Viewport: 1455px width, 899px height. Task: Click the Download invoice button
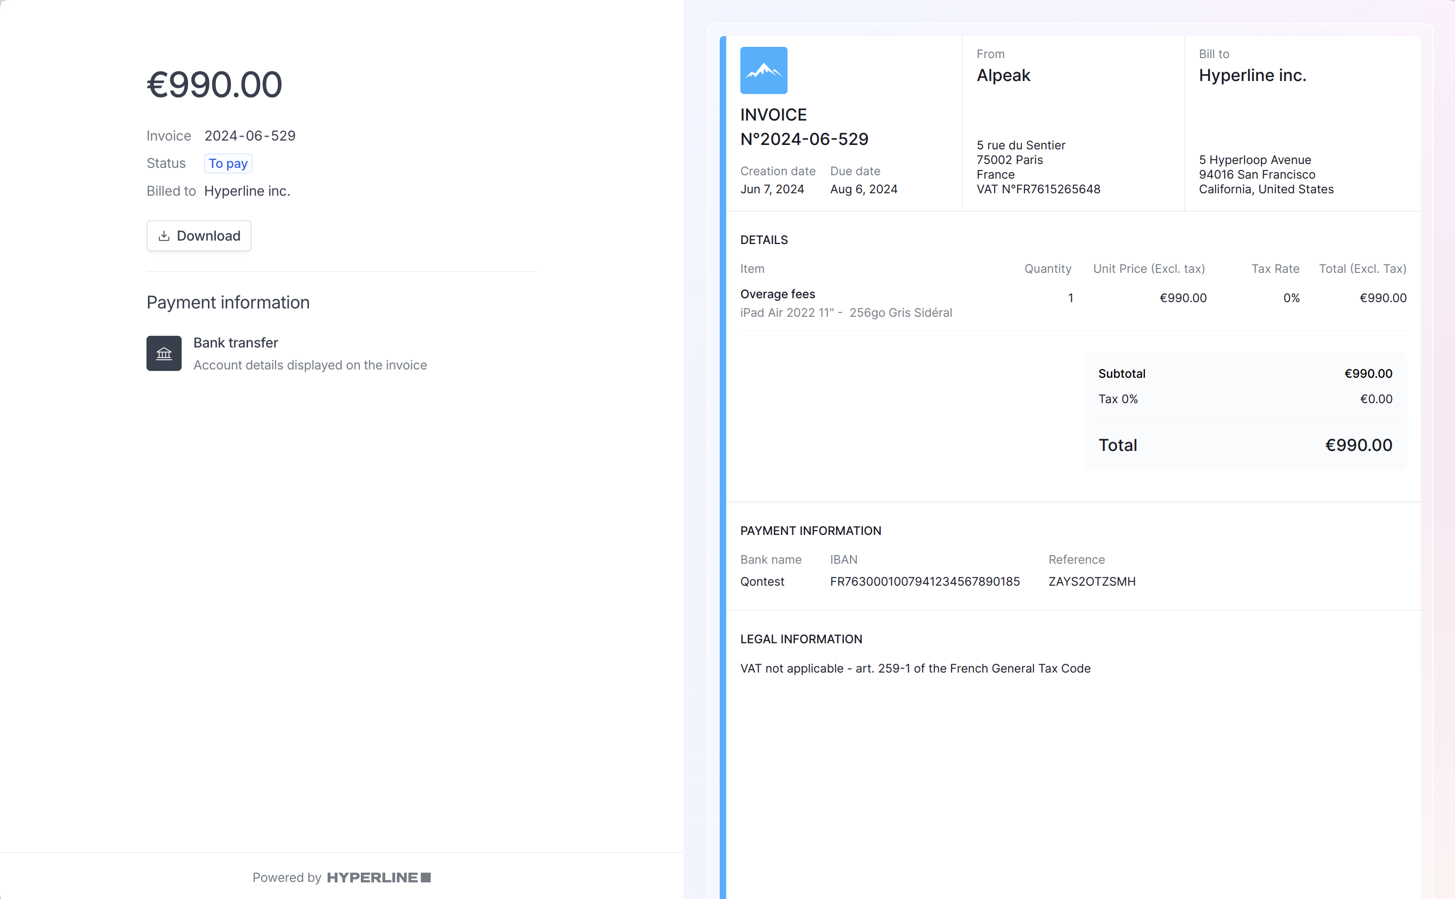point(199,235)
